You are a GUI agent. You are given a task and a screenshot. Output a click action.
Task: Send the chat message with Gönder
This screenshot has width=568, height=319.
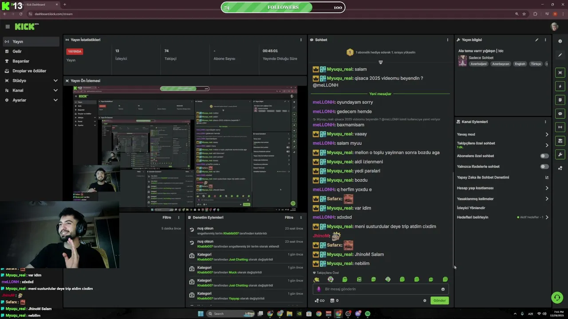(439, 300)
